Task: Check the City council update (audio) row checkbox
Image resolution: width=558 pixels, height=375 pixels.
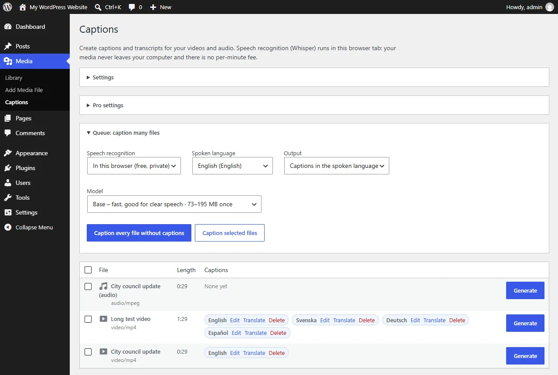Action: pyautogui.click(x=88, y=286)
